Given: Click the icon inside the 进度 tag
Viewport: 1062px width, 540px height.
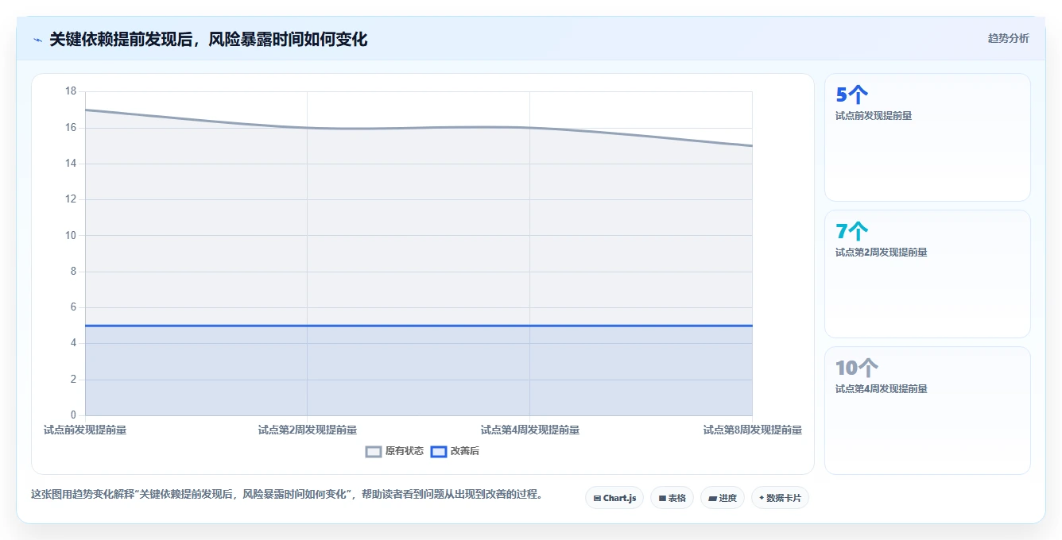Looking at the screenshot, I should (713, 499).
